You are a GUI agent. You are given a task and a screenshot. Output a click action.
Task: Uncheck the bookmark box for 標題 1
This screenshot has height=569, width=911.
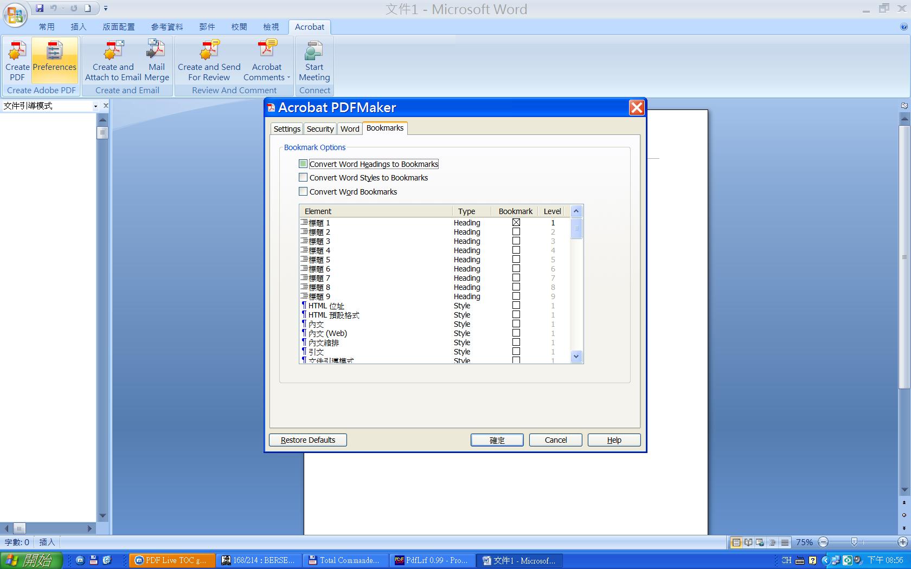click(x=516, y=222)
